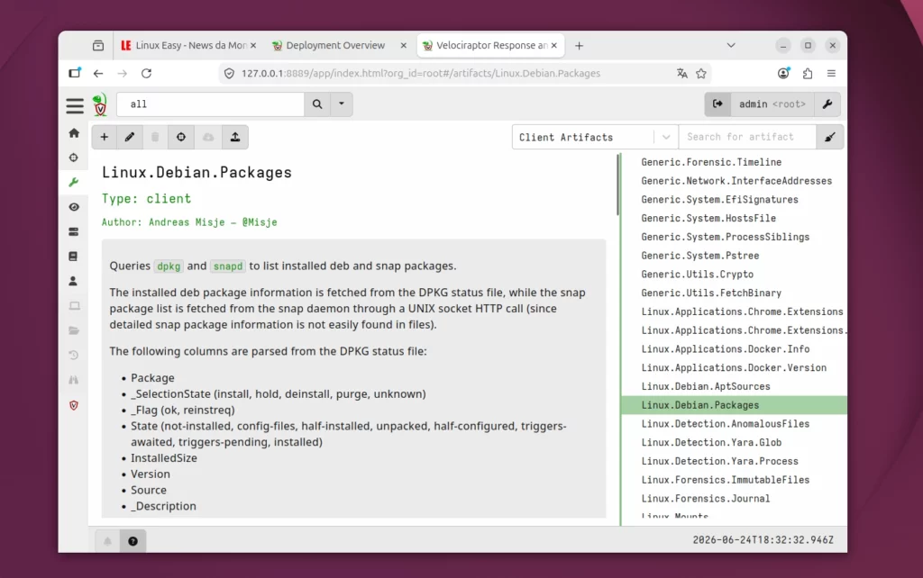This screenshot has height=578, width=923.
Task: Click the help question mark icon
Action: tap(133, 541)
